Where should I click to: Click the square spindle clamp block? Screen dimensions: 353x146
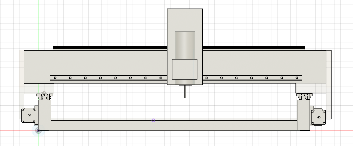(185, 69)
